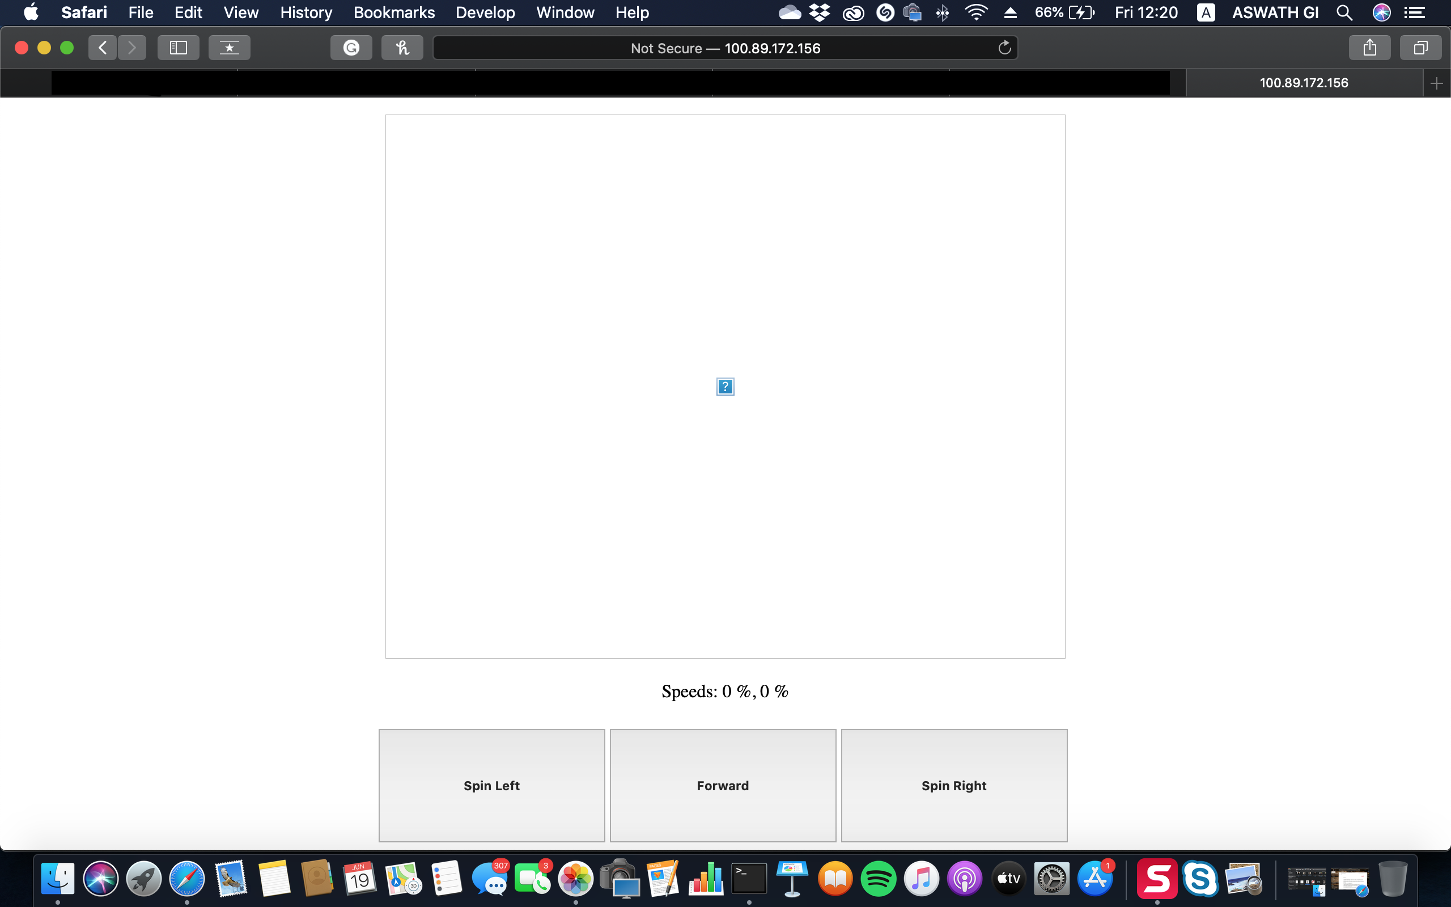
Task: Open the Top Sites star button
Action: pyautogui.click(x=229, y=48)
